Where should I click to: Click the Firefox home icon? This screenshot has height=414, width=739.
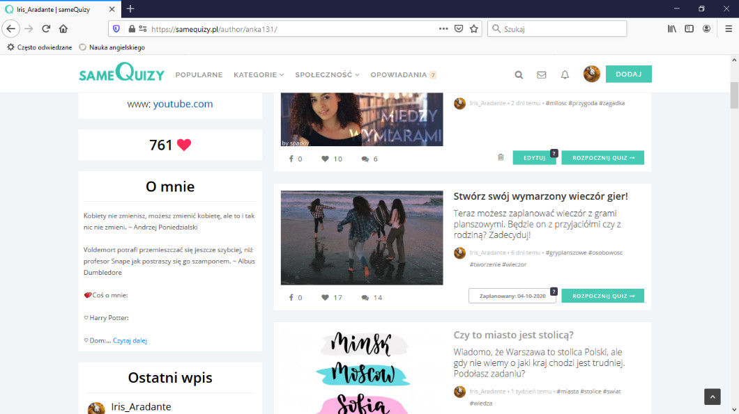[x=63, y=29]
